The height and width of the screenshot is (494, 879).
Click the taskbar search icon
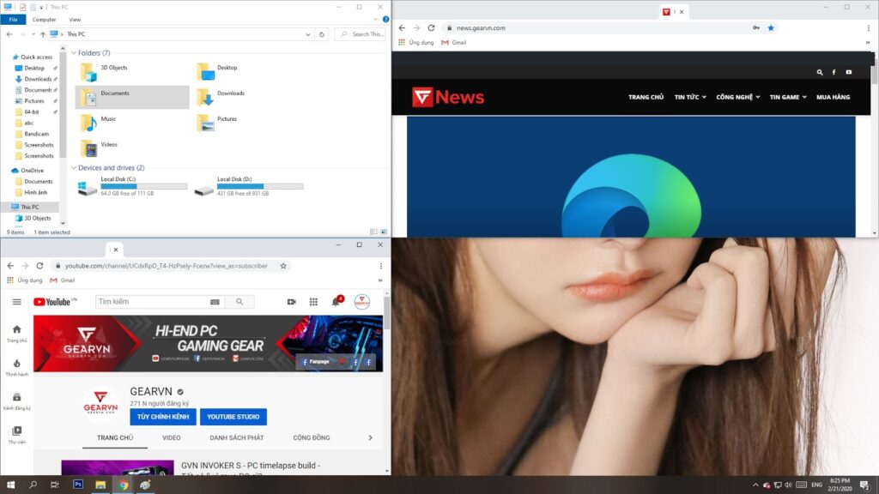click(33, 485)
